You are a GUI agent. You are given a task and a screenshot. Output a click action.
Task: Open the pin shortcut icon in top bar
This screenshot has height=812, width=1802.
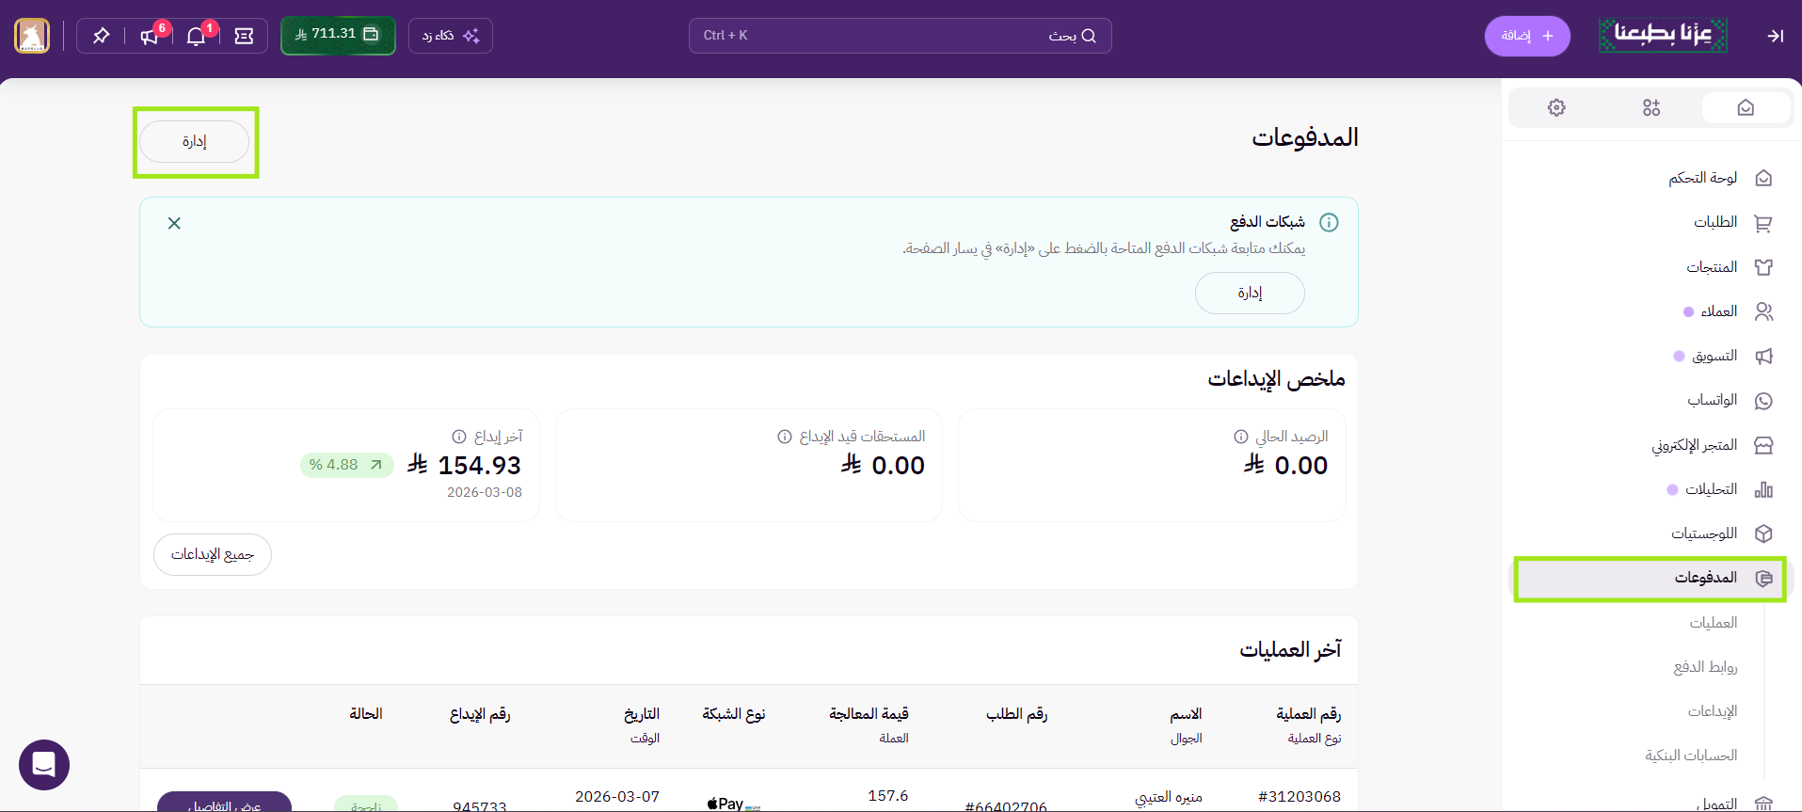101,36
